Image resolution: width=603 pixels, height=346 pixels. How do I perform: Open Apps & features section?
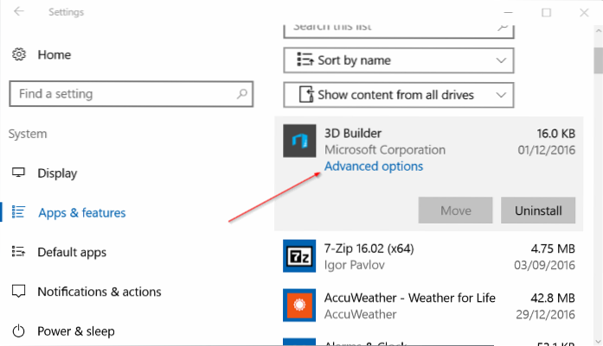point(81,212)
